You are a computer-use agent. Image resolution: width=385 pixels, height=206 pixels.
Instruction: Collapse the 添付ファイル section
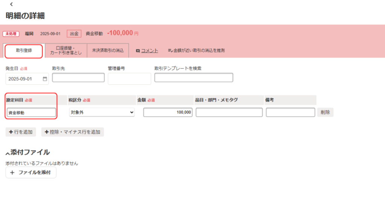[x=8, y=153]
